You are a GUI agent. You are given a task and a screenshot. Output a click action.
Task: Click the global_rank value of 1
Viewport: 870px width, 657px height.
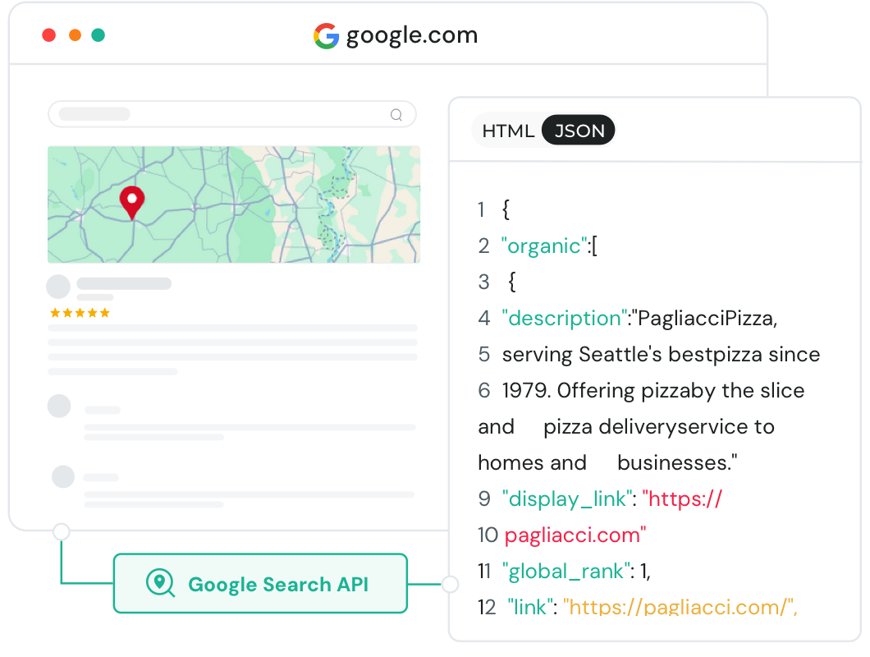tap(646, 571)
